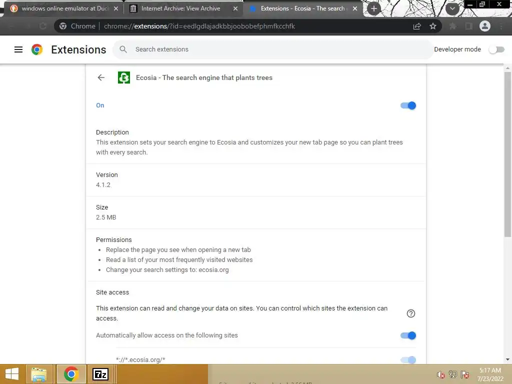Click the network tray icon
Image resolution: width=512 pixels, height=384 pixels.
[x=453, y=374]
